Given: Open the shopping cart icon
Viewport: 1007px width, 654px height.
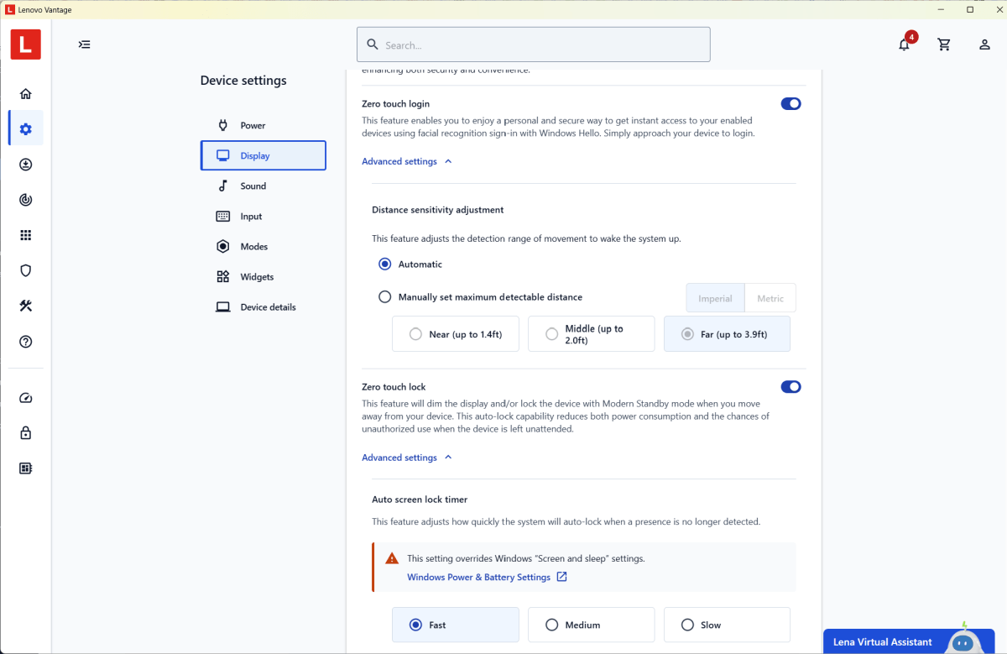Looking at the screenshot, I should point(944,44).
